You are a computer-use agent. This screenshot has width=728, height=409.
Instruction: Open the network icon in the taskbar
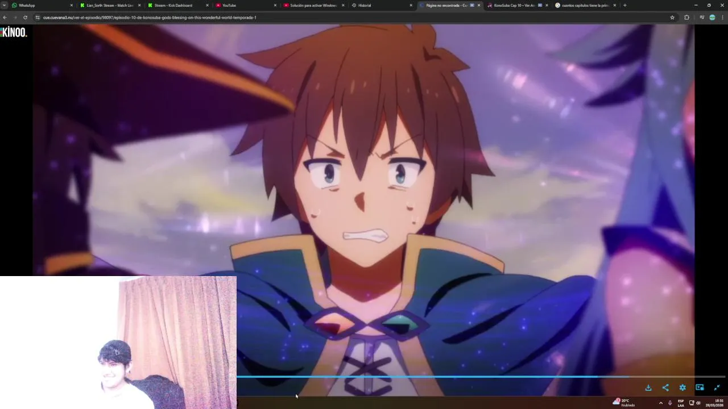pyautogui.click(x=692, y=403)
